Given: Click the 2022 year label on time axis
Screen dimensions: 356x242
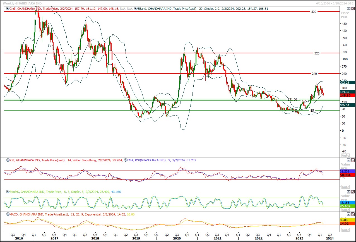Looking at the screenshot, I should (258, 239).
